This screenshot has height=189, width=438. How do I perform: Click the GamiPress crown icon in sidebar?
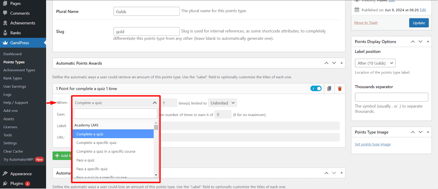(x=5, y=43)
